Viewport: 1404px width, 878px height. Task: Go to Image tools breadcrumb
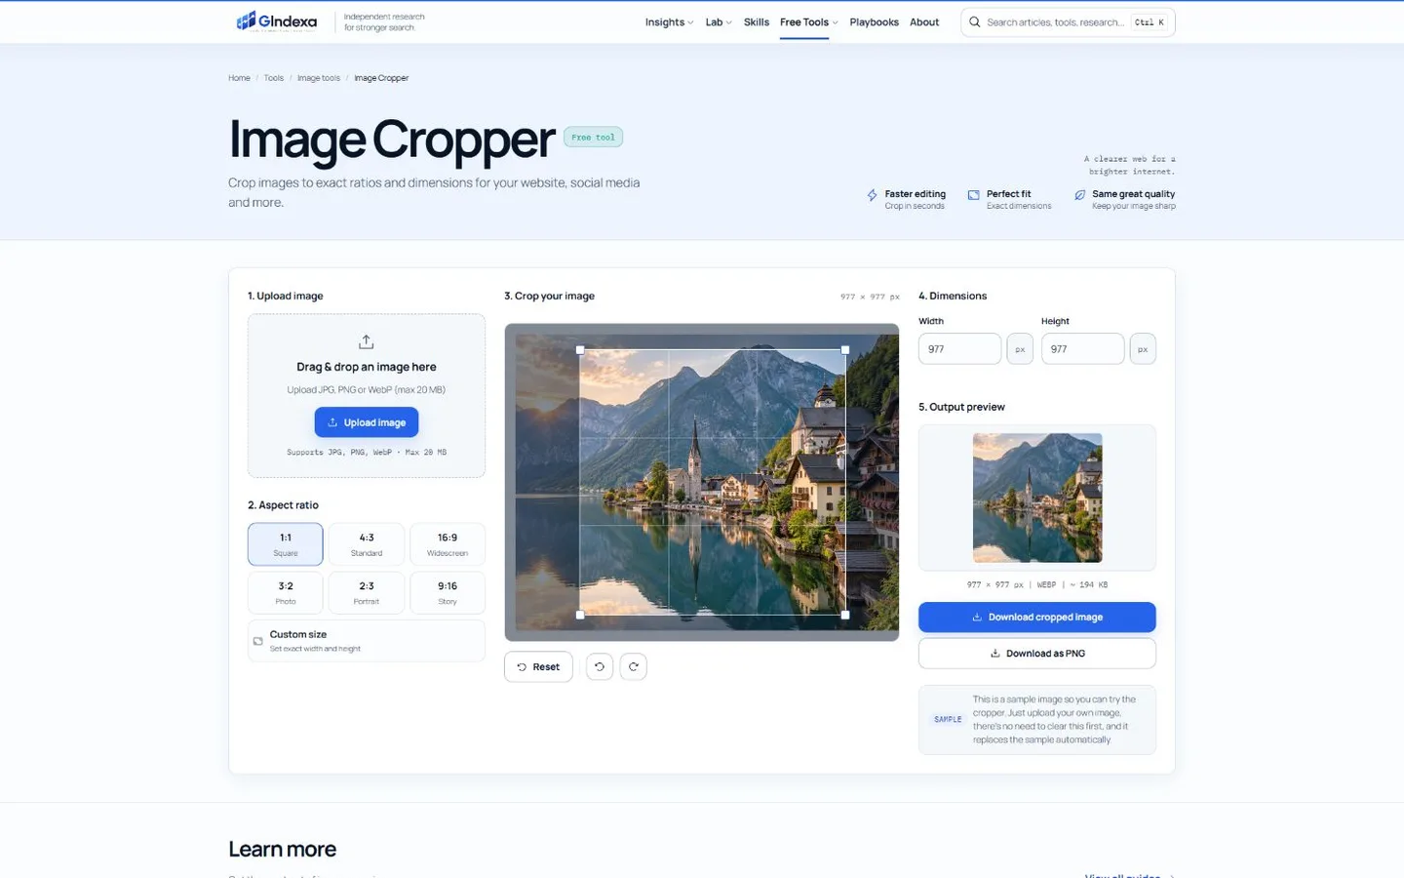[319, 78]
